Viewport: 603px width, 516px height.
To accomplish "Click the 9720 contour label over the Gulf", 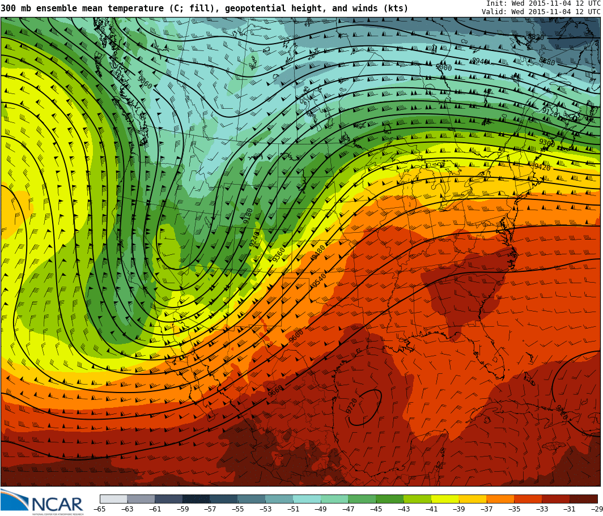I will click(x=351, y=406).
